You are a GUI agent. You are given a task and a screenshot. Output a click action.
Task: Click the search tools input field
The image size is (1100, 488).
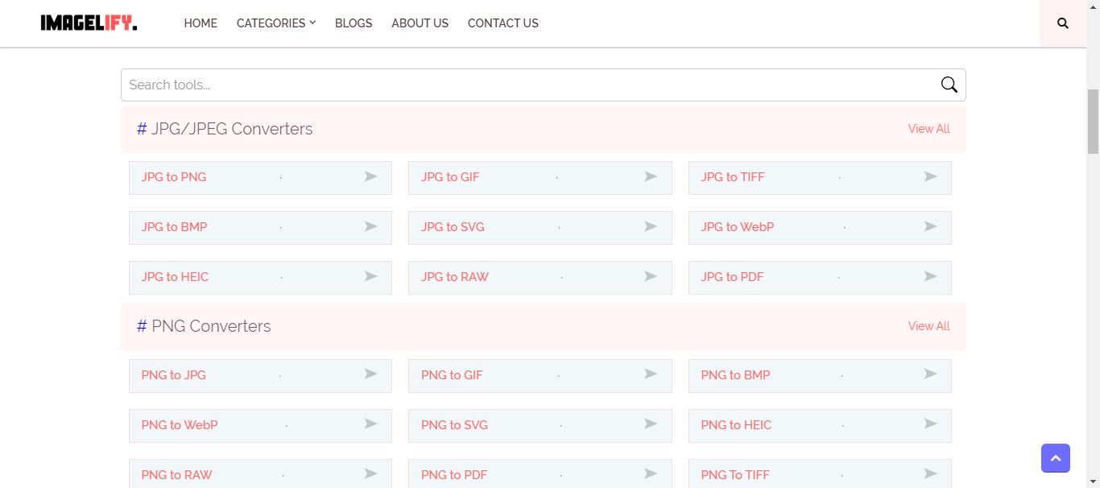click(x=483, y=84)
